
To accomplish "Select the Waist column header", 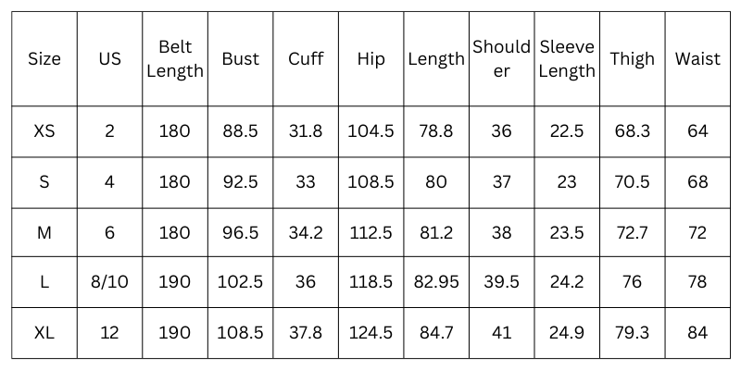I will click(x=697, y=59).
